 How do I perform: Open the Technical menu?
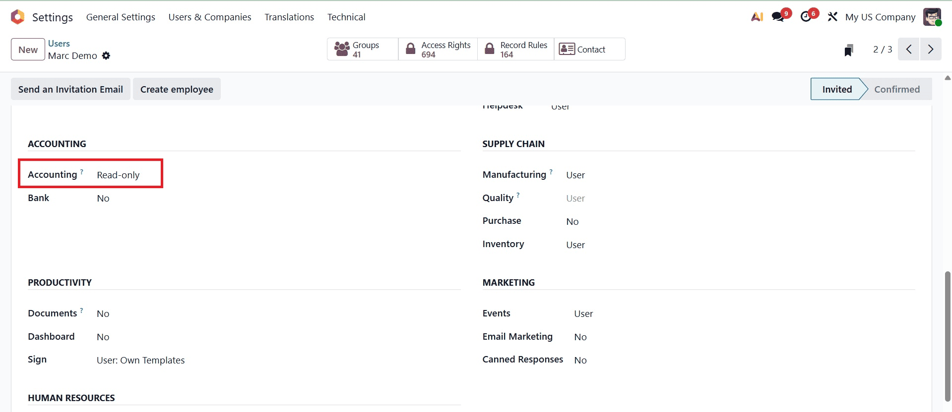click(x=346, y=16)
